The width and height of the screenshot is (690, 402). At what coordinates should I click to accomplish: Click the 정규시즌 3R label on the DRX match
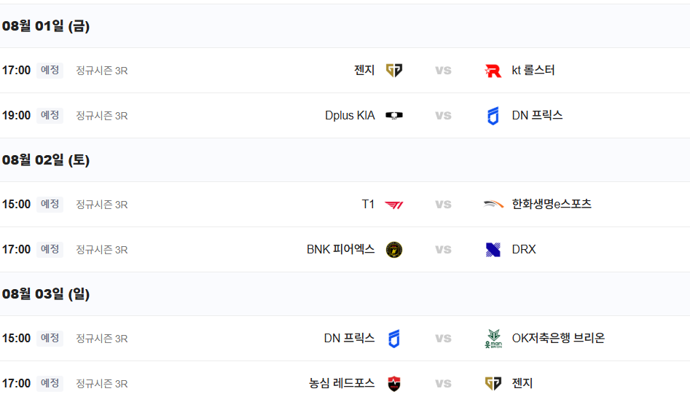click(102, 250)
